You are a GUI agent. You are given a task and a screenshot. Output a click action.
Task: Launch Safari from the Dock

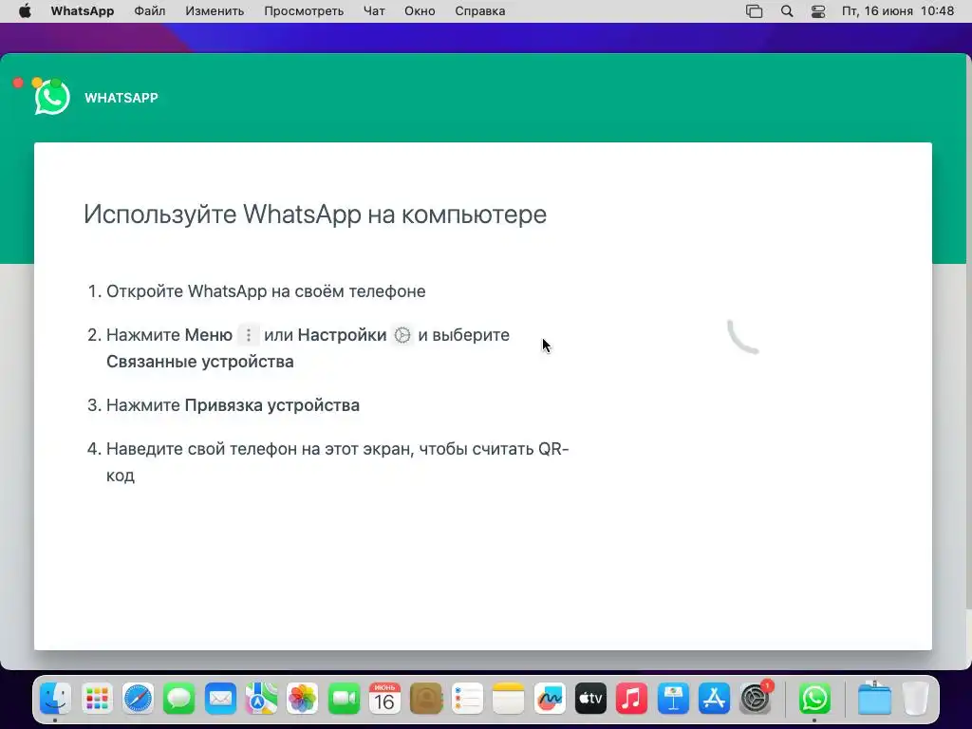click(x=138, y=700)
